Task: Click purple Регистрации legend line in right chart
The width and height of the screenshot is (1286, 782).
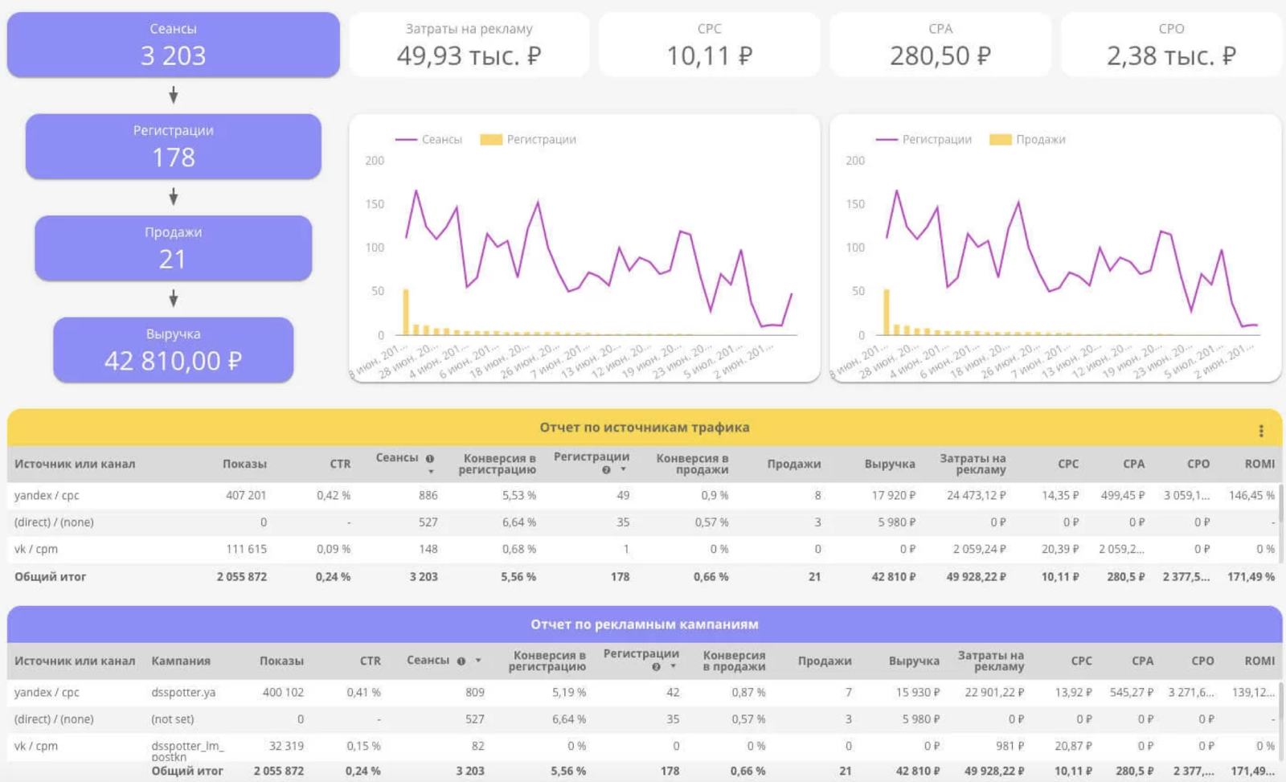Action: (x=887, y=140)
